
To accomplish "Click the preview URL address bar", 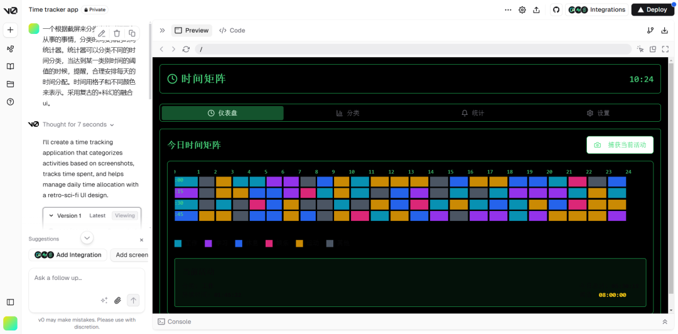I will point(413,49).
